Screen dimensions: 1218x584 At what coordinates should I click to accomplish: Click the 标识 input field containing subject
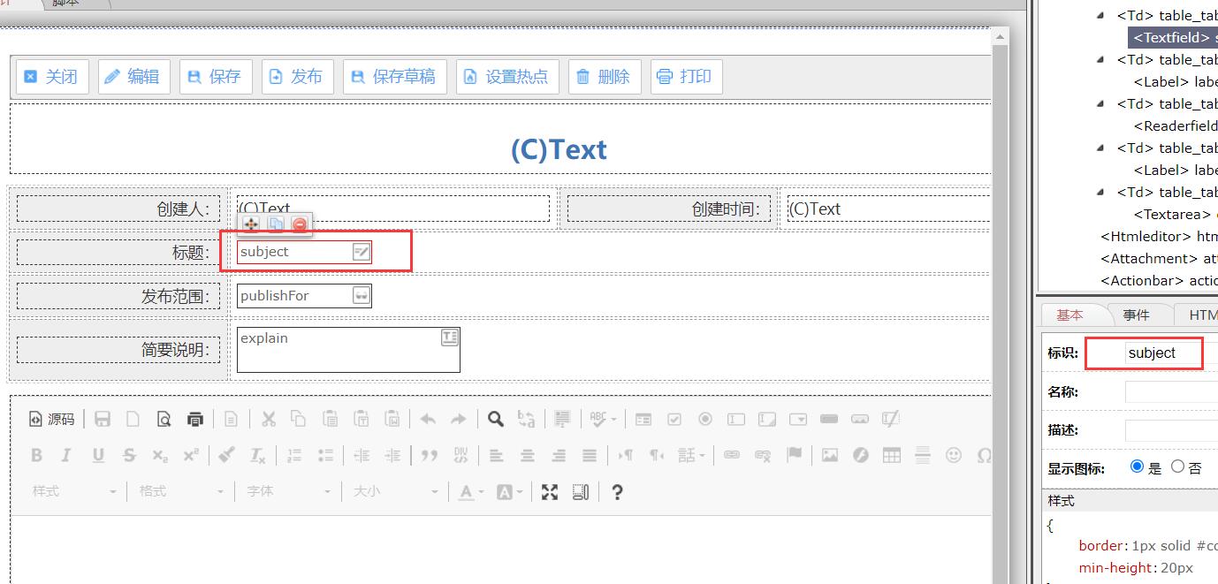point(1162,353)
